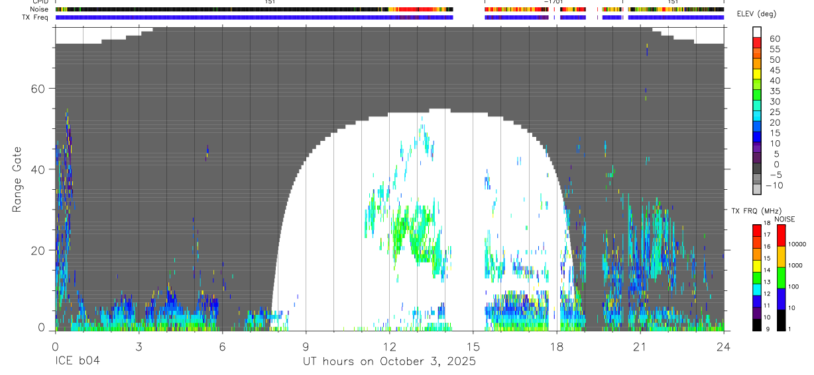Click the ELEV legend label '55'
The height and width of the screenshot is (375, 814).
pyautogui.click(x=774, y=50)
